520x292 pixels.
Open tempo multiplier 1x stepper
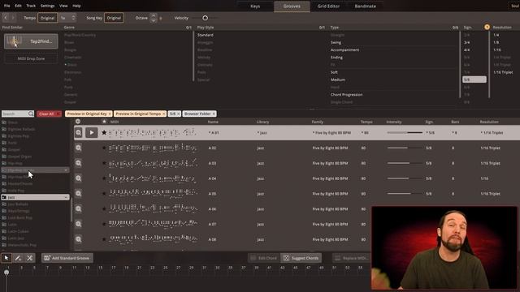coord(67,18)
